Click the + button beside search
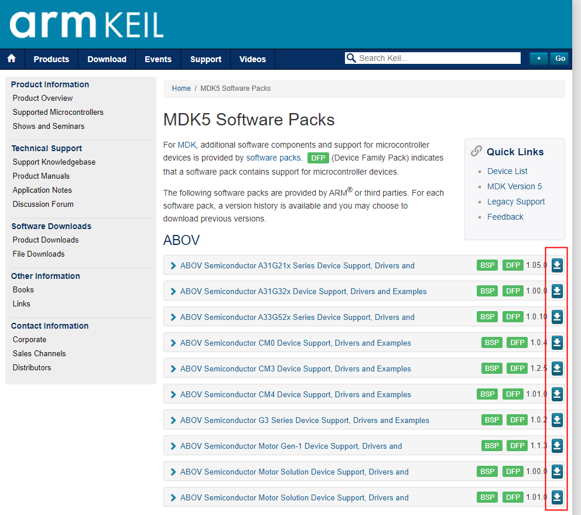Screen dimensions: 581x515 coord(538,59)
